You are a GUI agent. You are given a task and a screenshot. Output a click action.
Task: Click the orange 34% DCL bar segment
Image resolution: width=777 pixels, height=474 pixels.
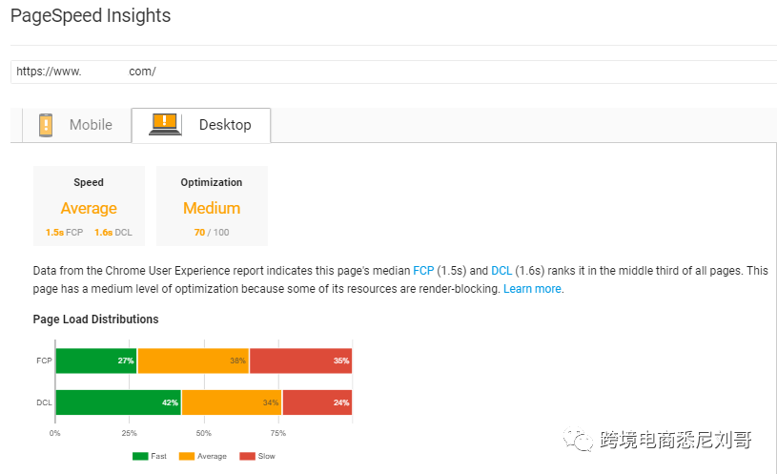tap(232, 402)
